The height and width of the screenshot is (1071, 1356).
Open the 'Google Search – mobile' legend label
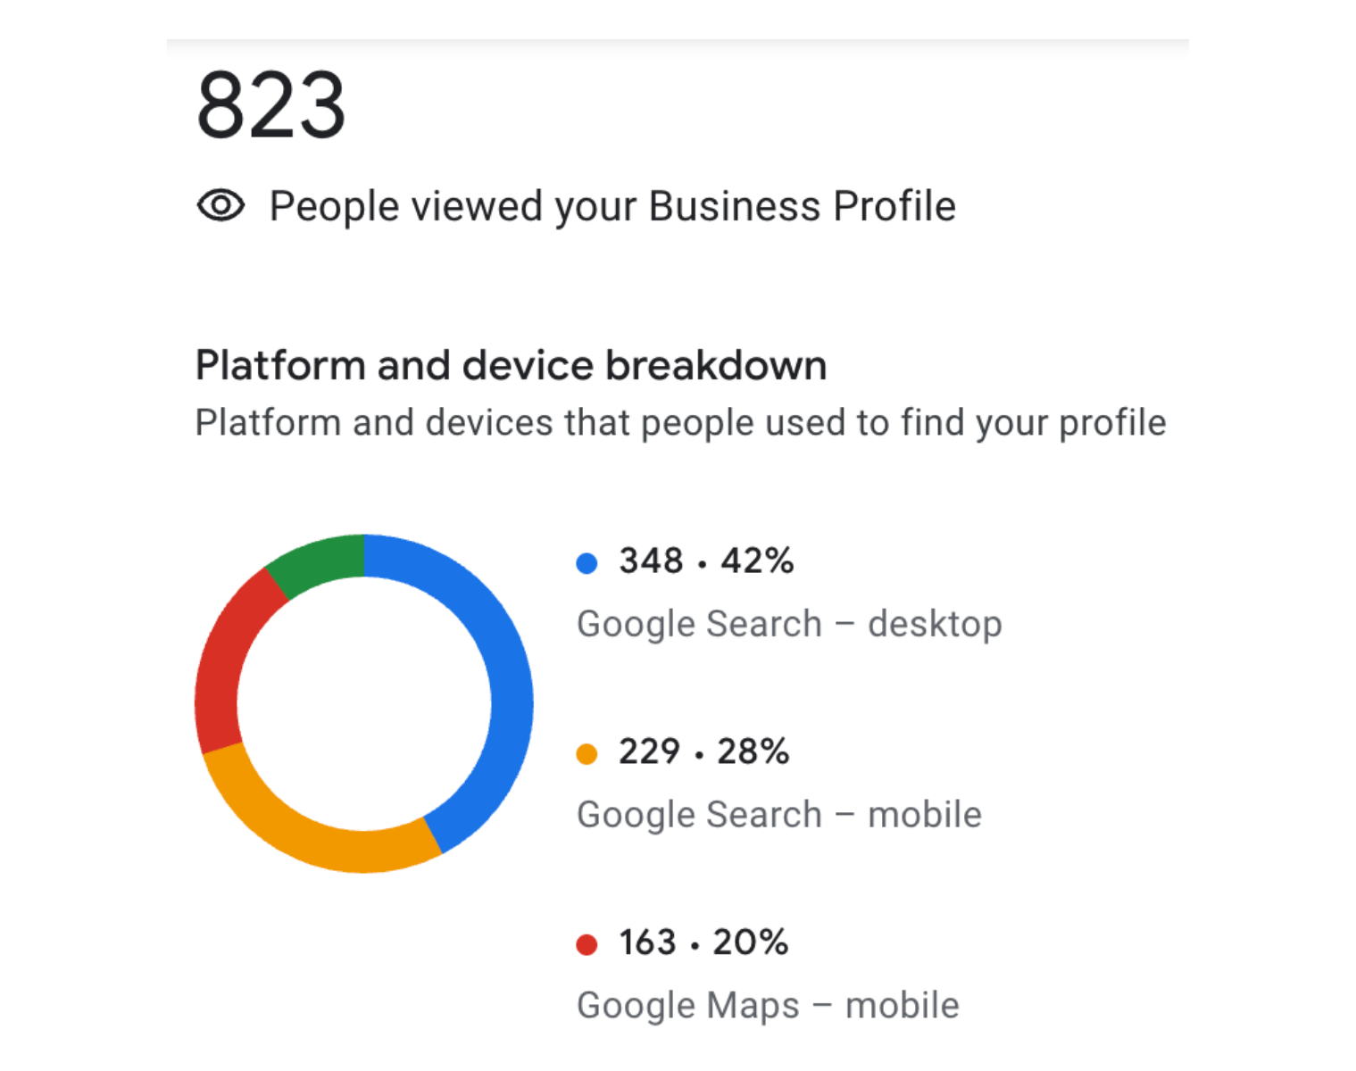[779, 815]
